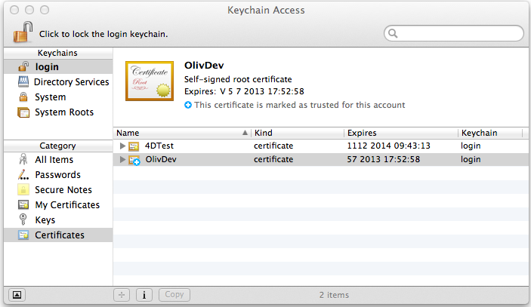Sort certificates by Expires column
This screenshot has width=531, height=307.
(400, 133)
